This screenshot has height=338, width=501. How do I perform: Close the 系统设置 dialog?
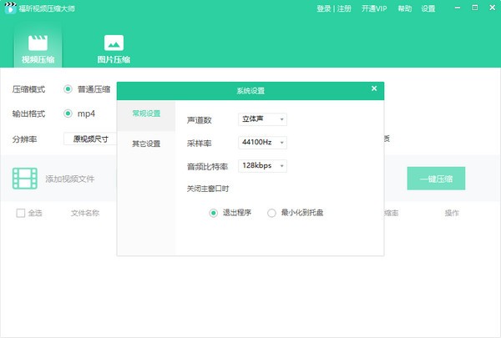pyautogui.click(x=374, y=88)
